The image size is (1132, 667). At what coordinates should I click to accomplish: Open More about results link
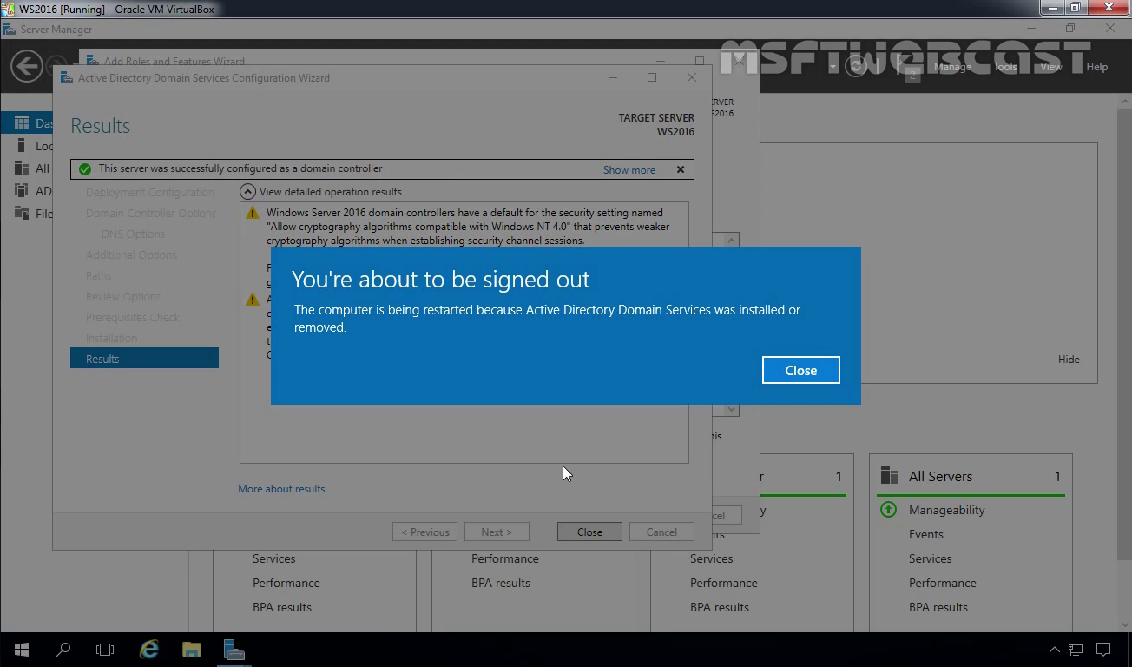(281, 489)
